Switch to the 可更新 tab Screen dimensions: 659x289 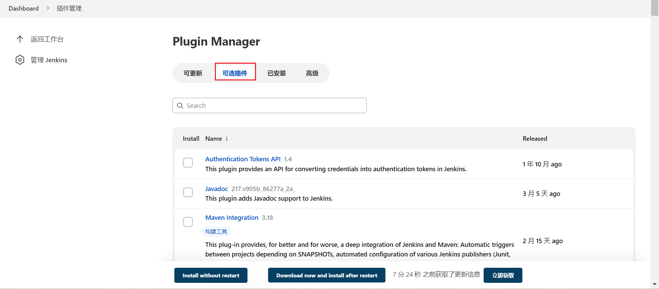pos(193,73)
